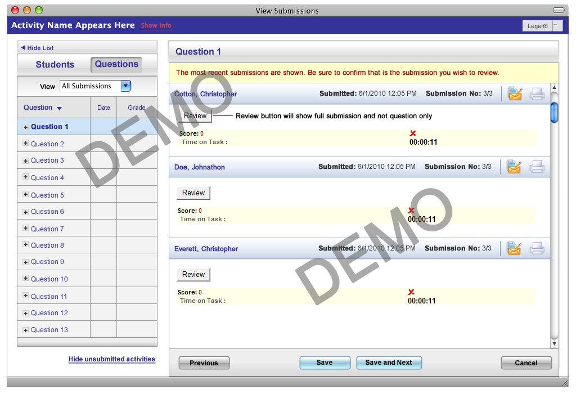Click the feedback icon in Cotton, Christopher row
Image resolution: width=576 pixels, height=398 pixels.
pos(514,94)
